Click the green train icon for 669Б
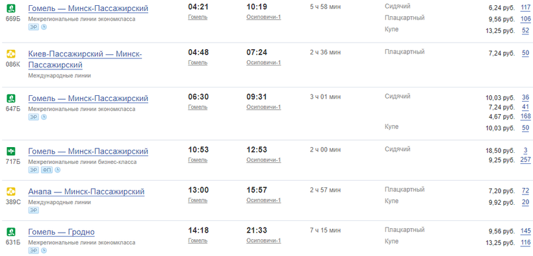533x256 pixels. 11,8
